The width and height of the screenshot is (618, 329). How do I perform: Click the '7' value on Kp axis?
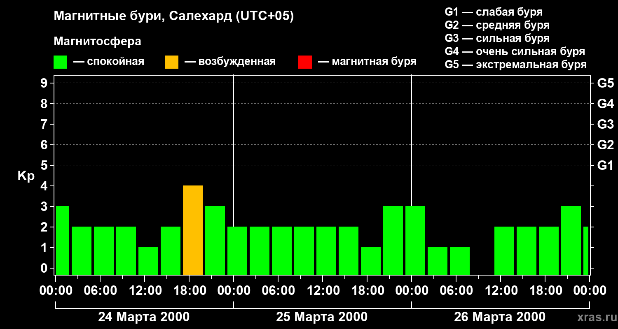[45, 124]
